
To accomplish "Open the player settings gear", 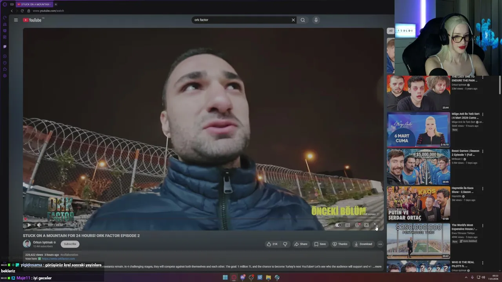I will click(x=357, y=225).
